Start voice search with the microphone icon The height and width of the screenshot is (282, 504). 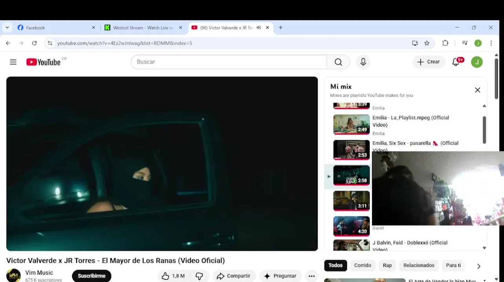363,62
